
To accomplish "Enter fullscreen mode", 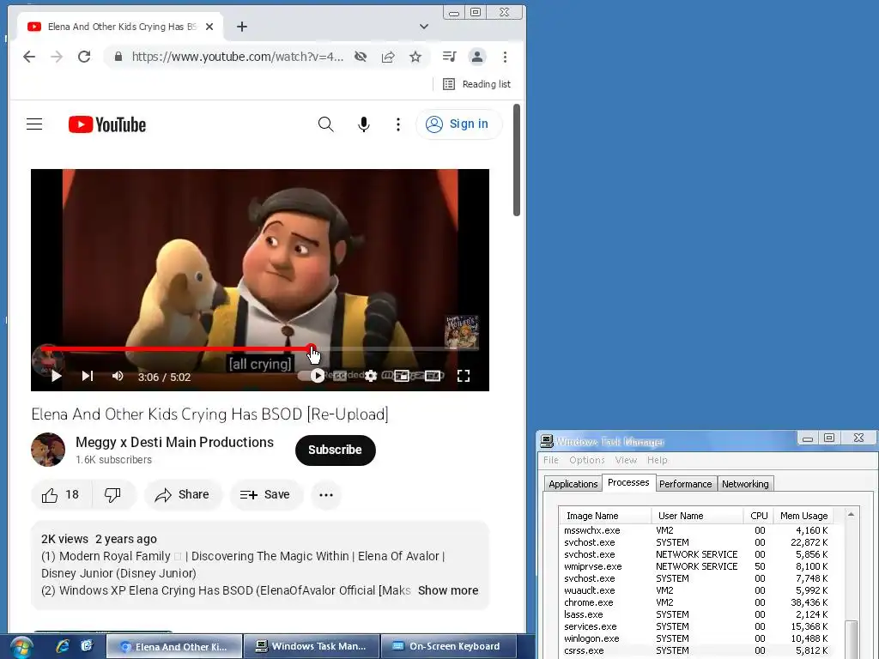I will (463, 376).
